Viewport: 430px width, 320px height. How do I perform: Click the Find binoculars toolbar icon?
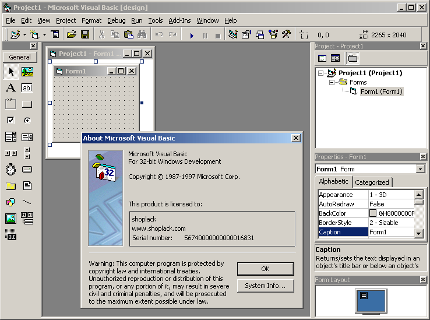(142, 34)
